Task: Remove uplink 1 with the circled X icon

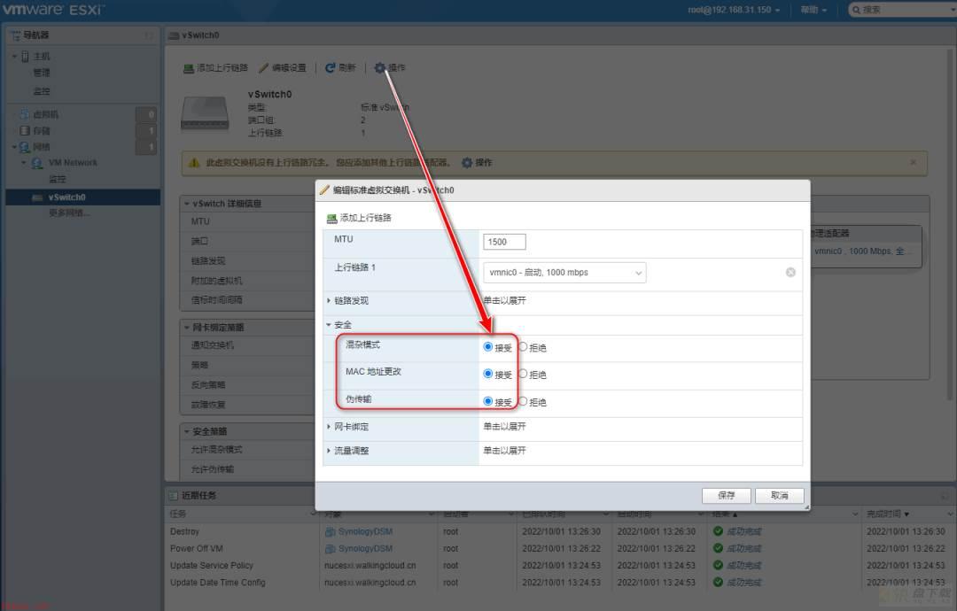Action: (x=790, y=272)
